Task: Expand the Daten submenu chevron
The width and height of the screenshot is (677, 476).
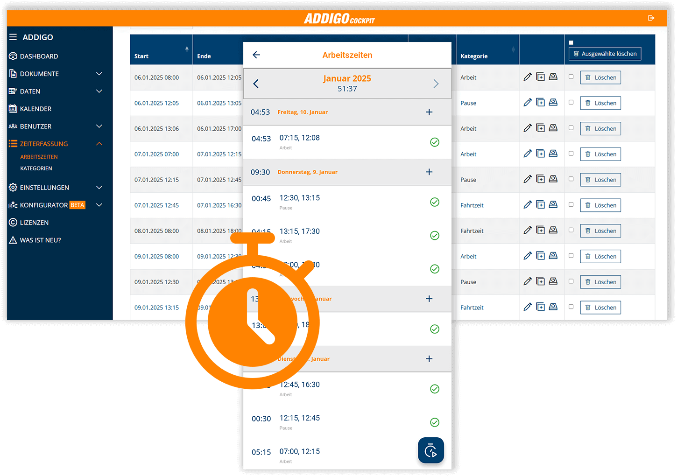Action: (x=99, y=91)
